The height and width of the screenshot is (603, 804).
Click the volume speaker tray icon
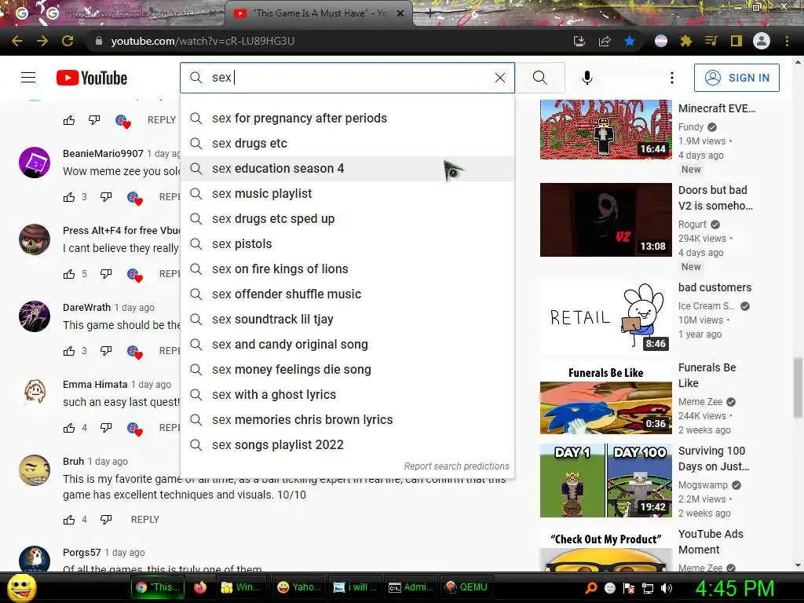[667, 587]
